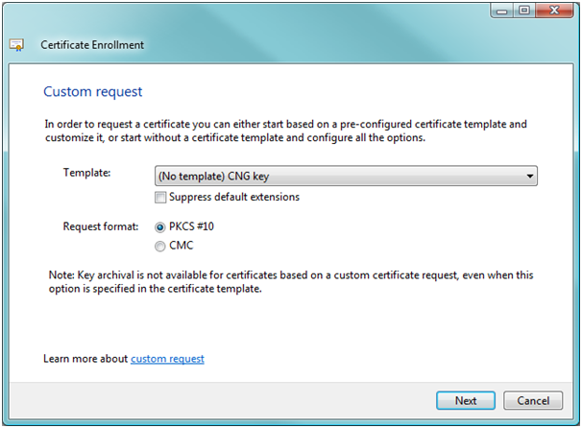
Task: Proceed with the Next button
Action: tap(466, 400)
